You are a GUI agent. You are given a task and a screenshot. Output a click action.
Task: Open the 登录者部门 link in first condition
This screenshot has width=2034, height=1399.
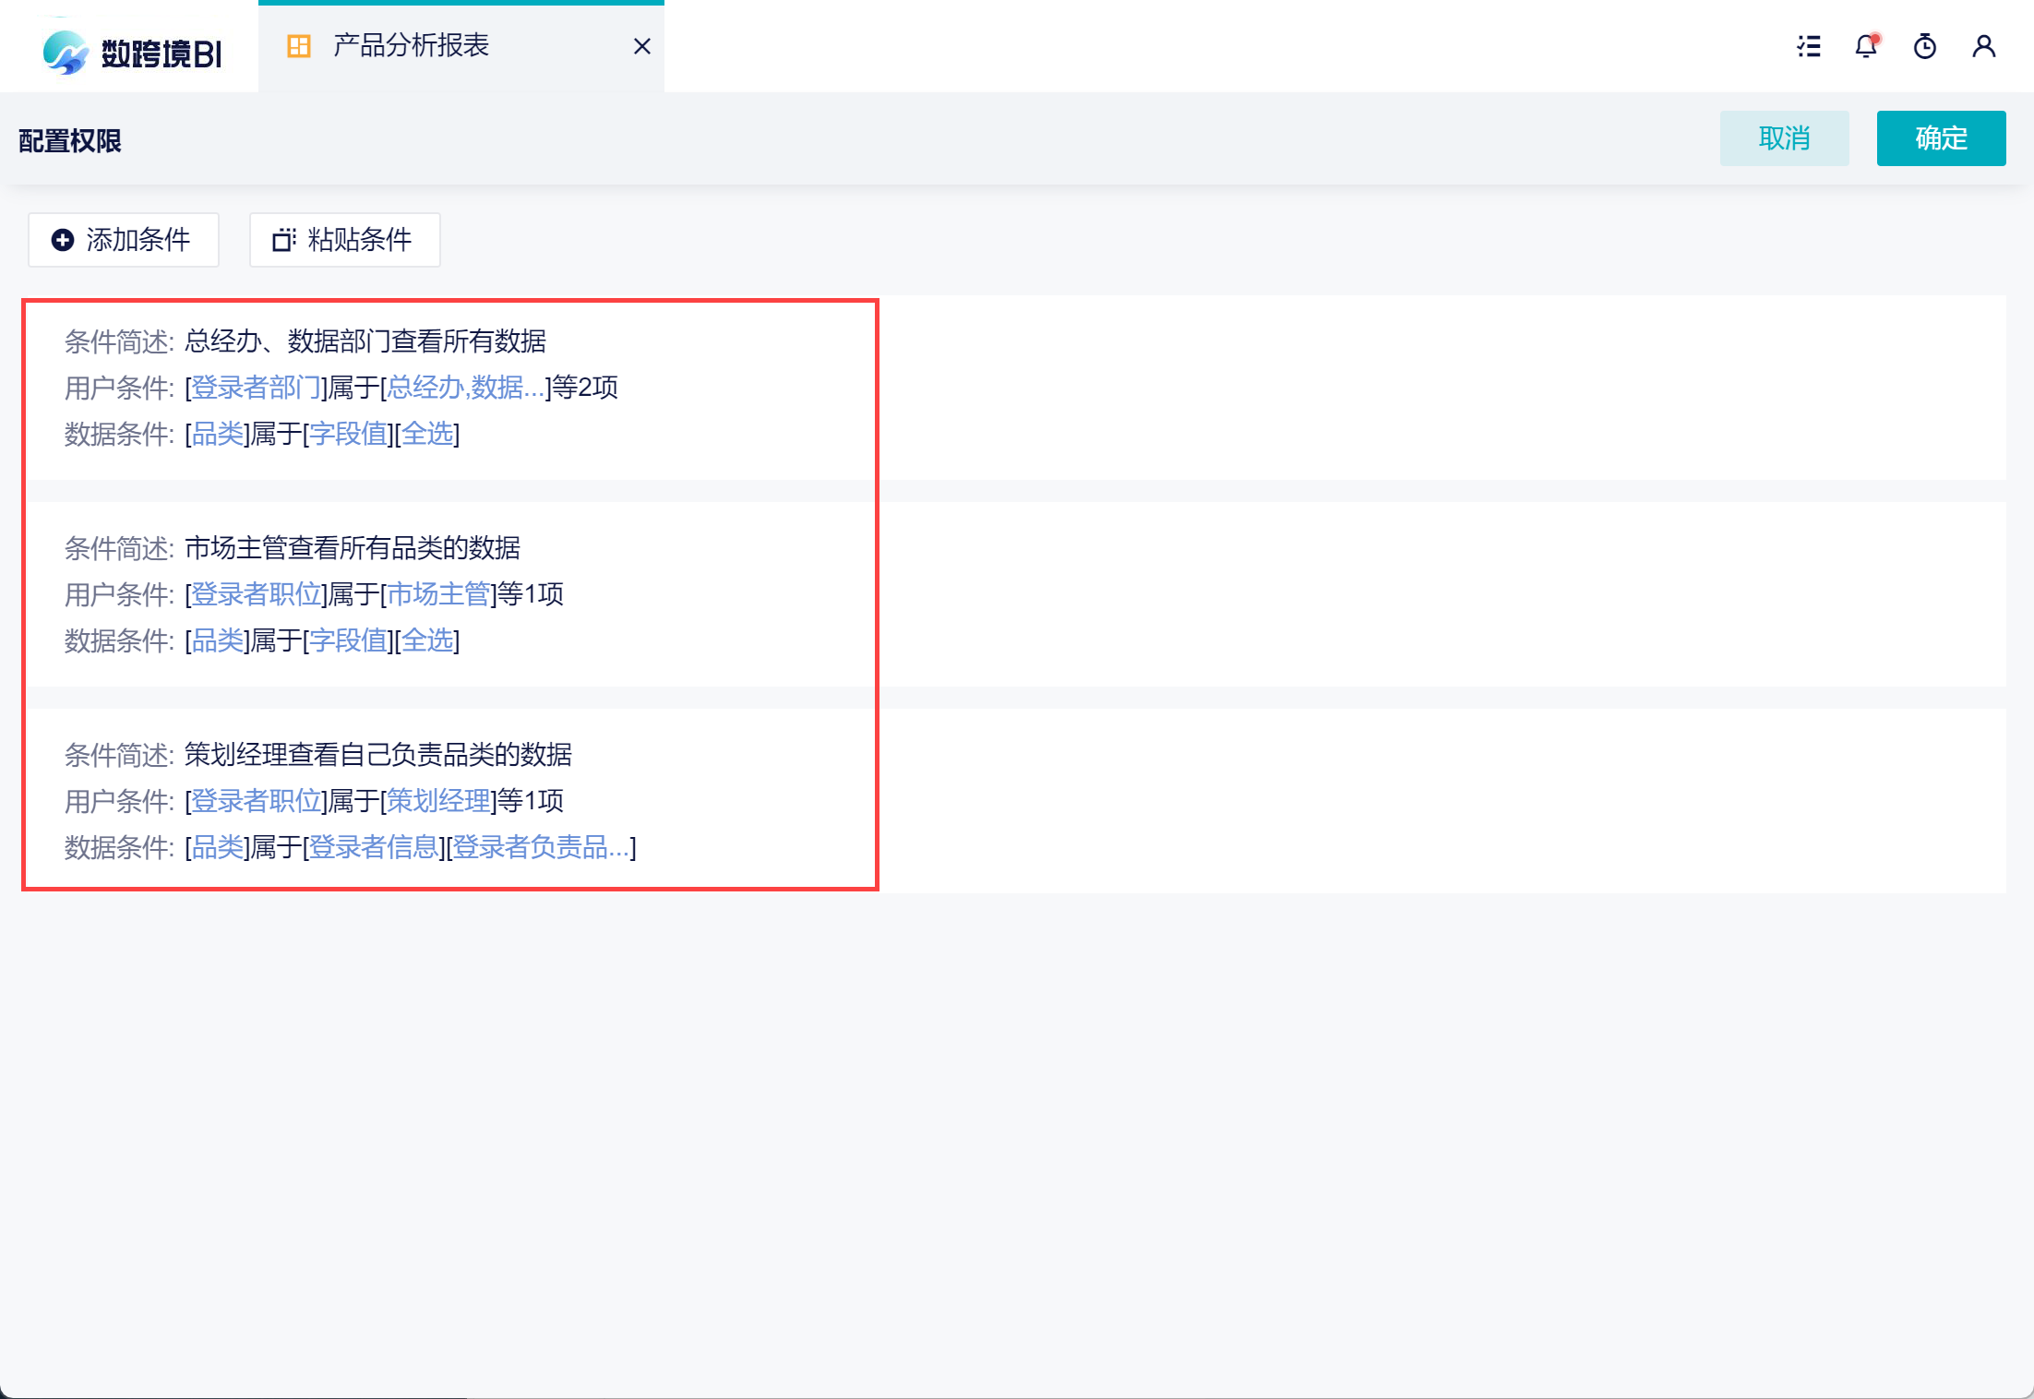256,388
